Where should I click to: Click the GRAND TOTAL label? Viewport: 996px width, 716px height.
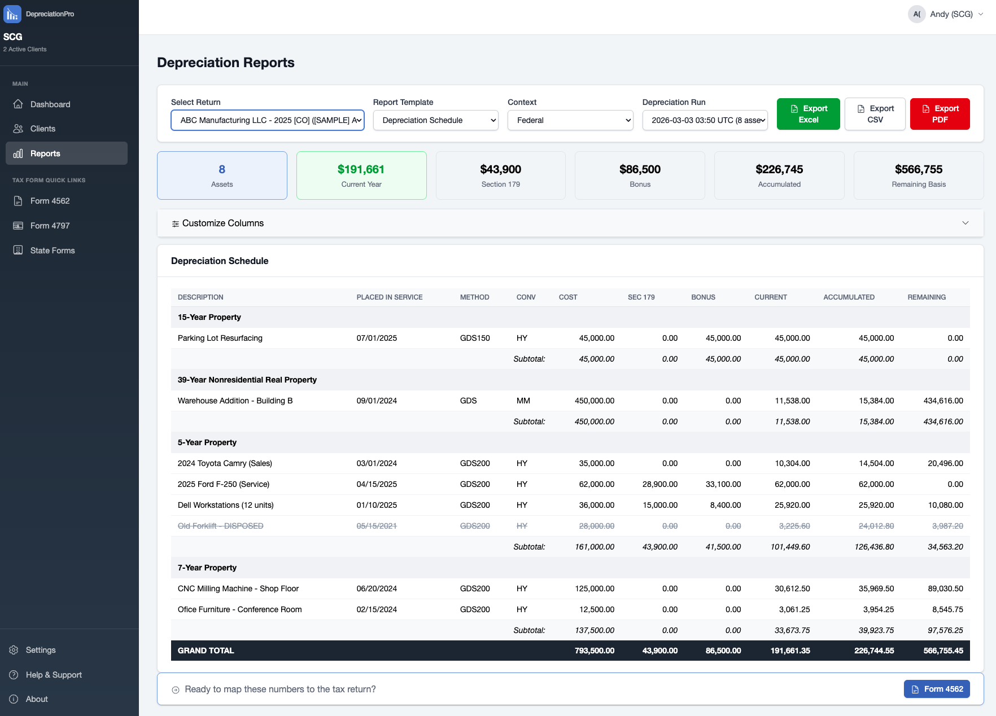(206, 651)
